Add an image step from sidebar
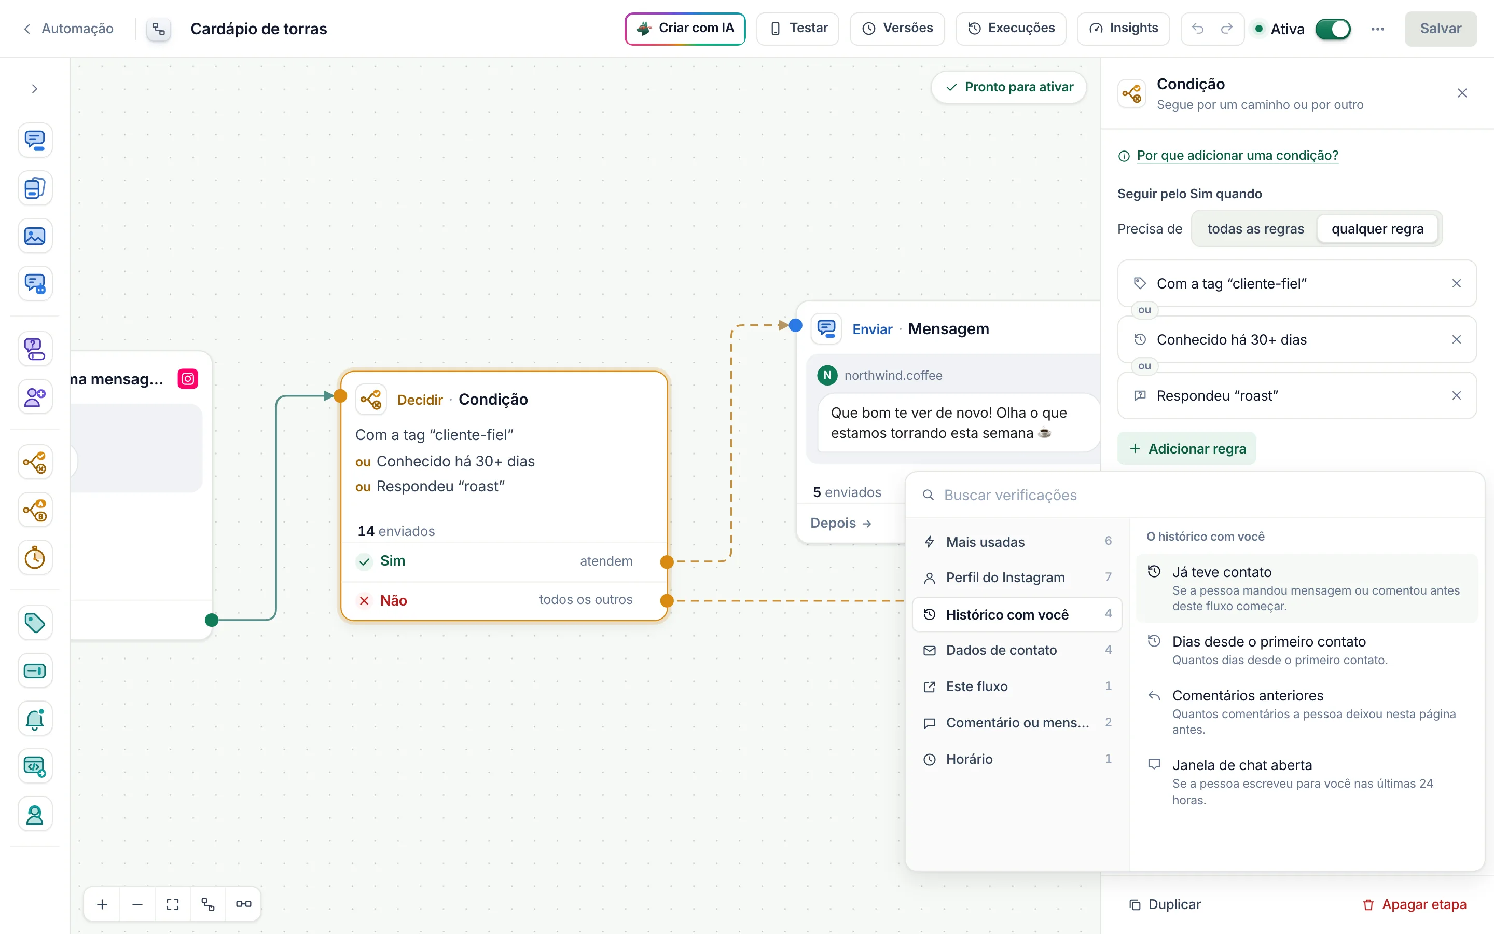Viewport: 1494px width, 934px height. (35, 236)
